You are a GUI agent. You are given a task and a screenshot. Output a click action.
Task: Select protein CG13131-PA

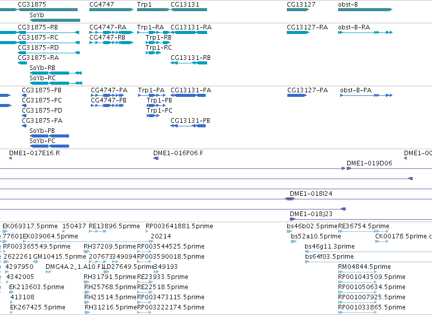188,95
